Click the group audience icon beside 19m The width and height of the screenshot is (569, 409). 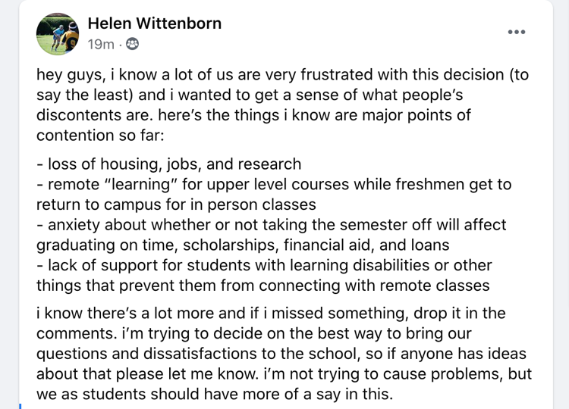pos(132,44)
